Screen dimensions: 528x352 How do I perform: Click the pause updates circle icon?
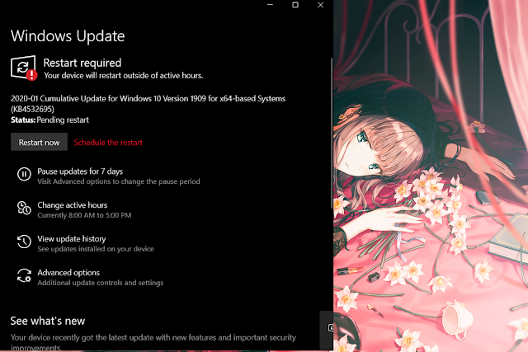[x=24, y=174]
